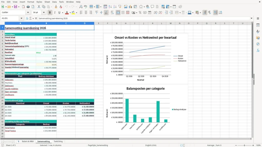
Task: Open Find & Replace magnifier icon
Action: point(81,7)
